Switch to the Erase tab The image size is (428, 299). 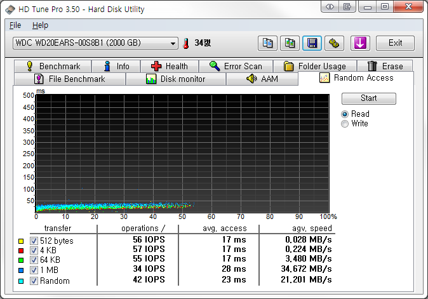(385, 66)
